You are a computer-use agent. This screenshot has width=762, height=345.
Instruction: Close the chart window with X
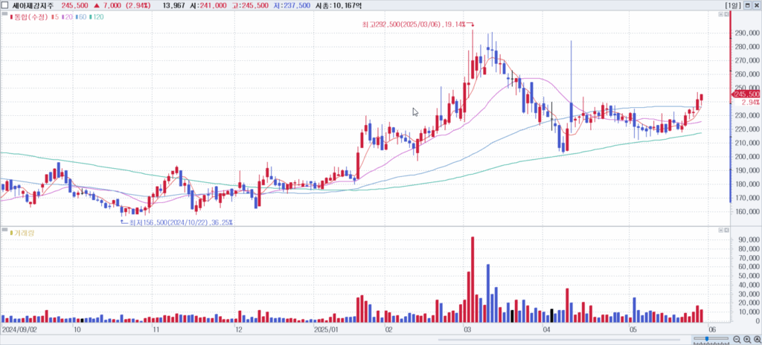(756, 5)
